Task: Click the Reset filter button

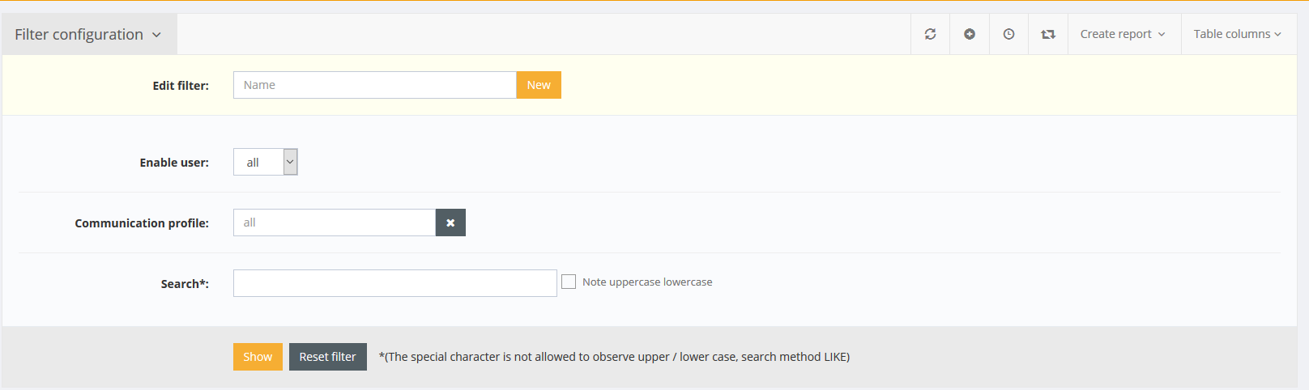Action: click(327, 357)
